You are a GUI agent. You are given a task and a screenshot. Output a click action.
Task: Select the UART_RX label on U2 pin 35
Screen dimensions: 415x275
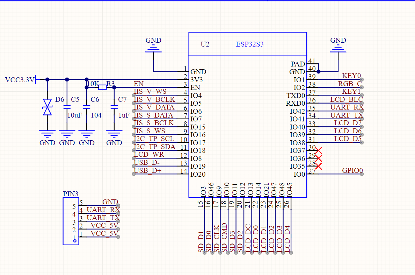point(347,107)
